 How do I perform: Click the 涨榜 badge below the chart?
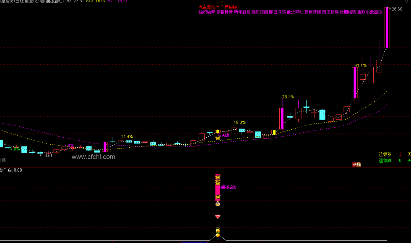[x=357, y=164]
